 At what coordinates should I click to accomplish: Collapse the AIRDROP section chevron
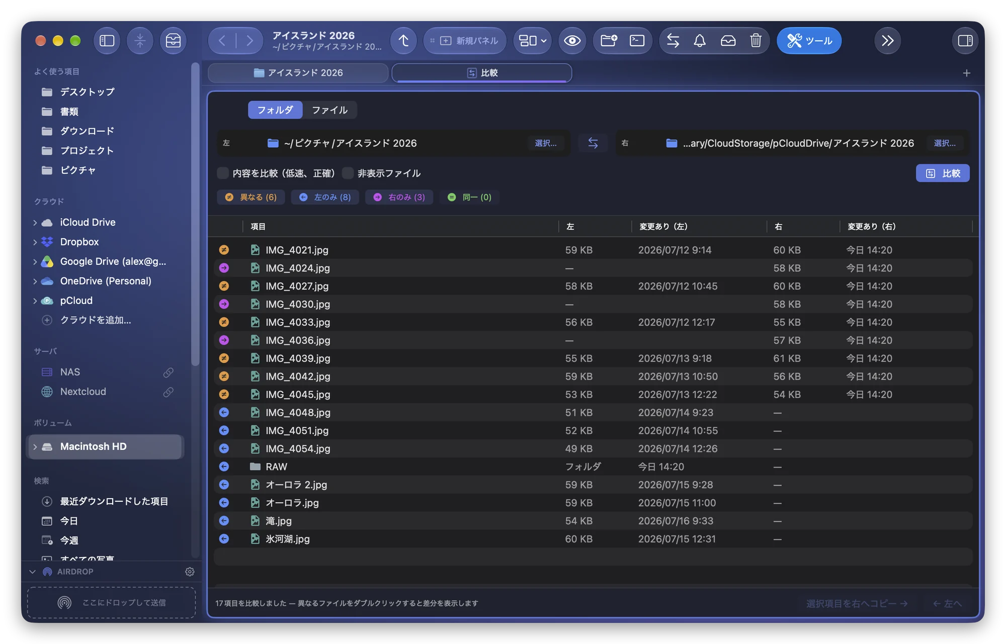[x=33, y=572]
